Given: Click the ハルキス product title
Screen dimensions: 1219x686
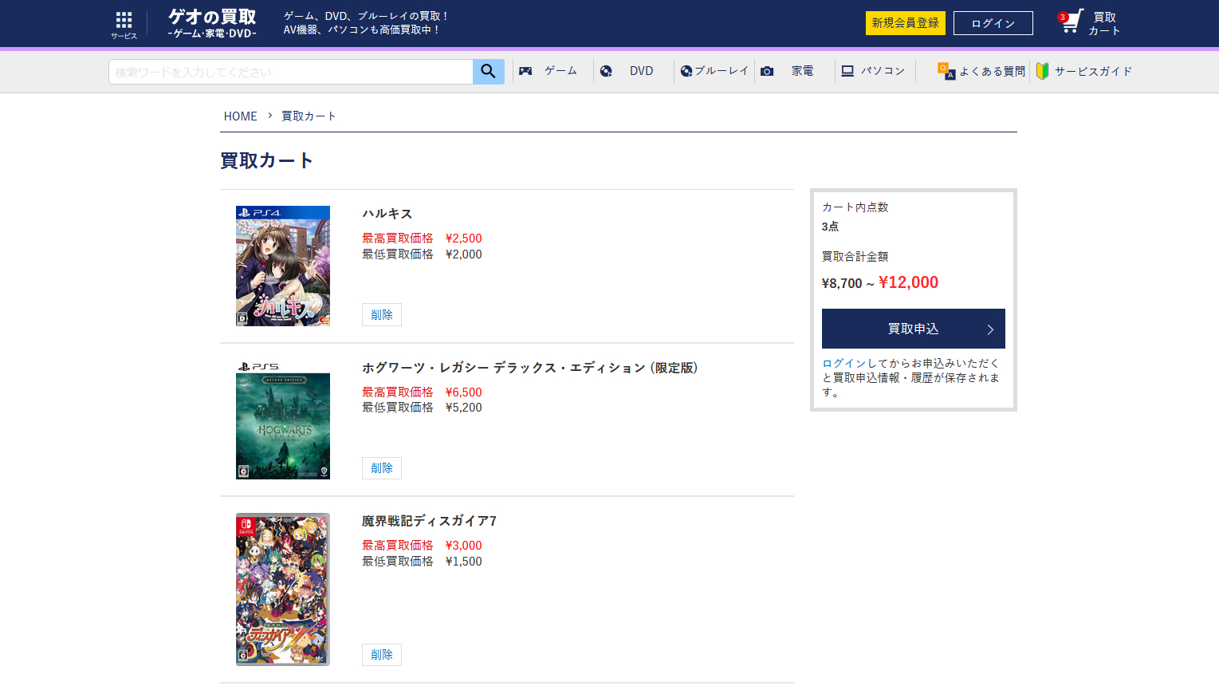Looking at the screenshot, I should (387, 214).
